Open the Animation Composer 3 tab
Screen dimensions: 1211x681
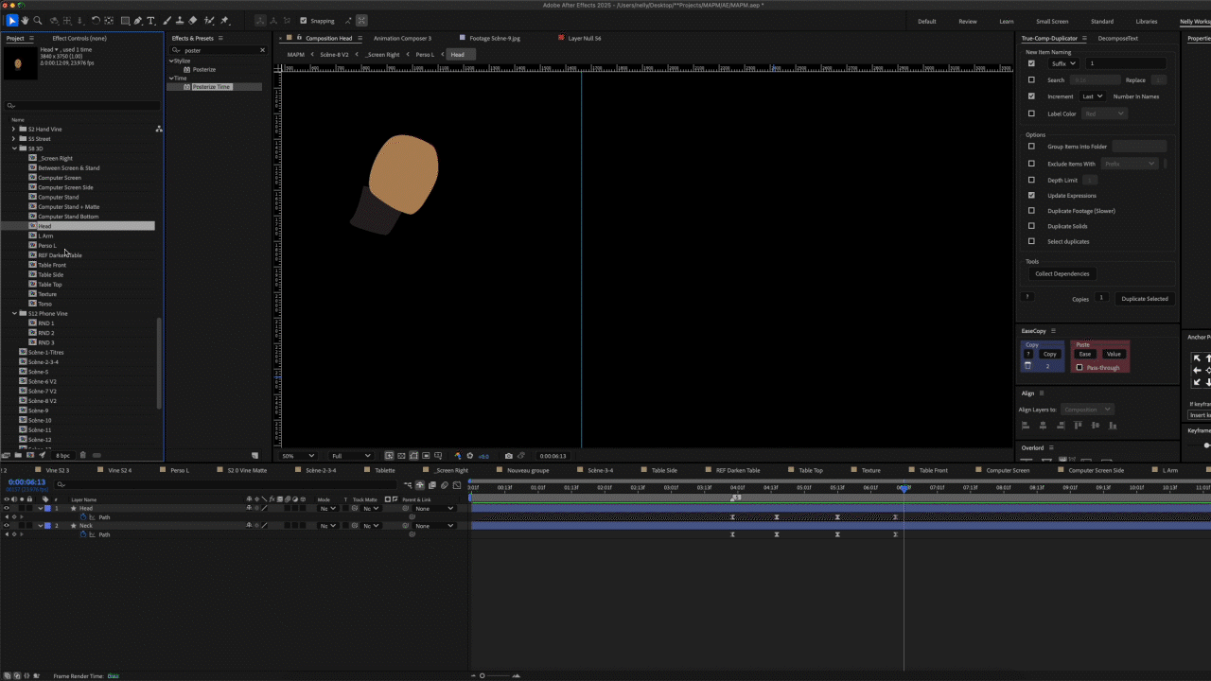click(x=402, y=39)
